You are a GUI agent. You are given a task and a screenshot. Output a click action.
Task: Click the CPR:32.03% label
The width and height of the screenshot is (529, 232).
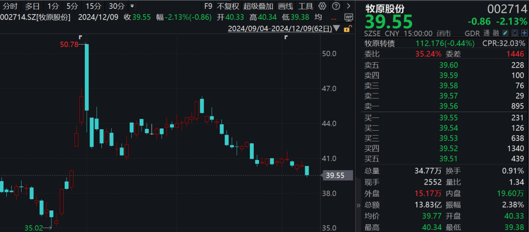pos(504,44)
